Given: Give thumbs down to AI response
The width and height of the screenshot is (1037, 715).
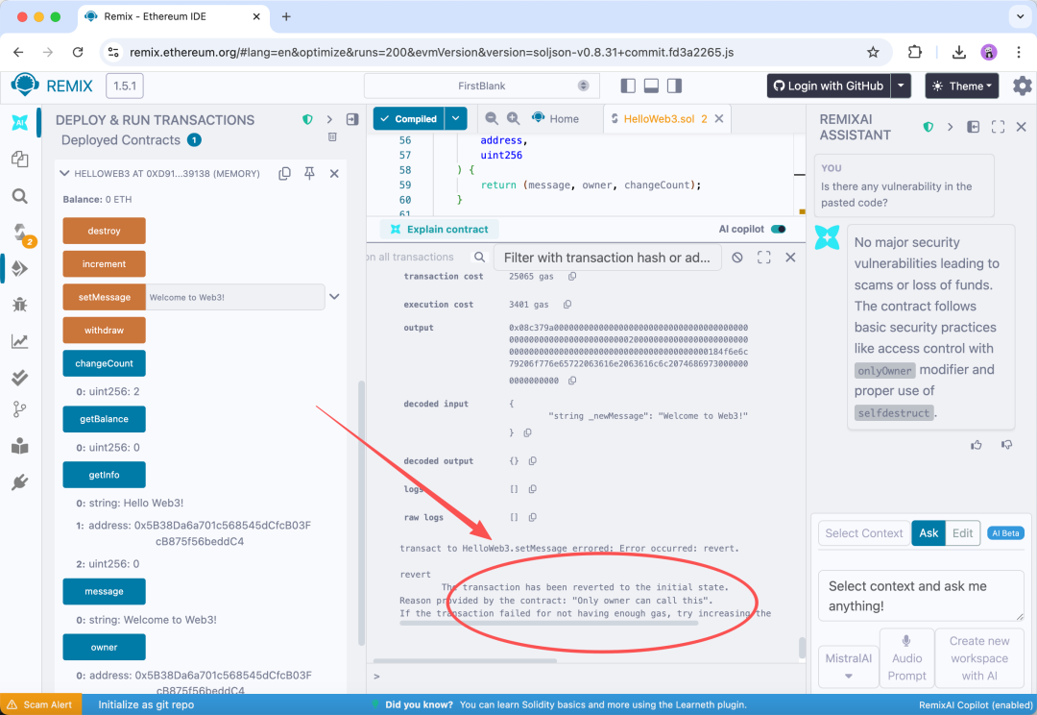Looking at the screenshot, I should (1006, 445).
